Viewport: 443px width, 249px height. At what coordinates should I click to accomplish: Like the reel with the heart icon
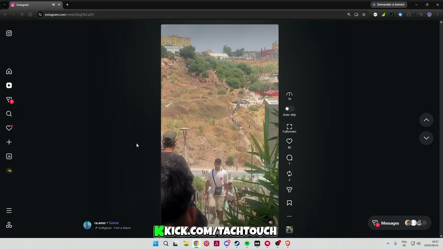click(289, 141)
